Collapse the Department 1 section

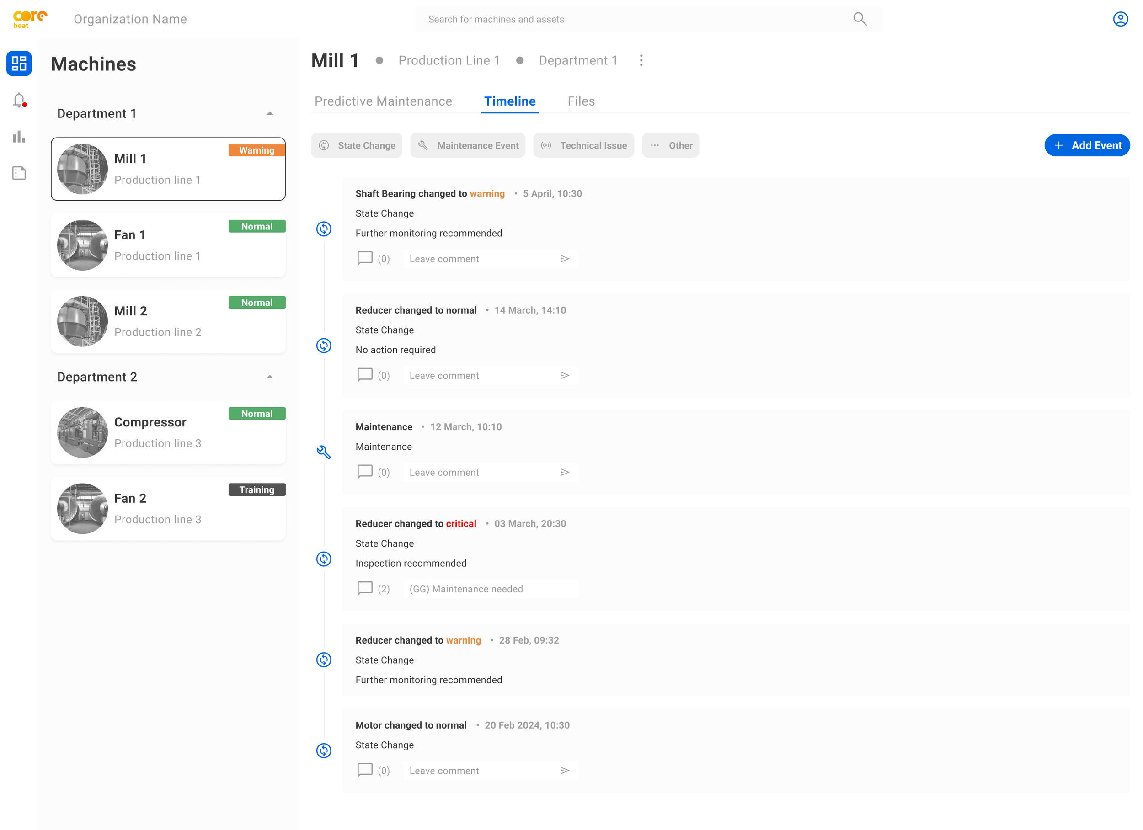[270, 113]
